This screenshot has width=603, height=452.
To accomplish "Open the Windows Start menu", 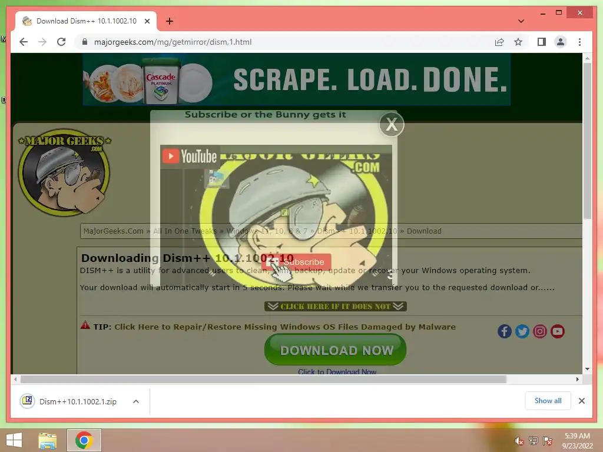I will point(14,440).
